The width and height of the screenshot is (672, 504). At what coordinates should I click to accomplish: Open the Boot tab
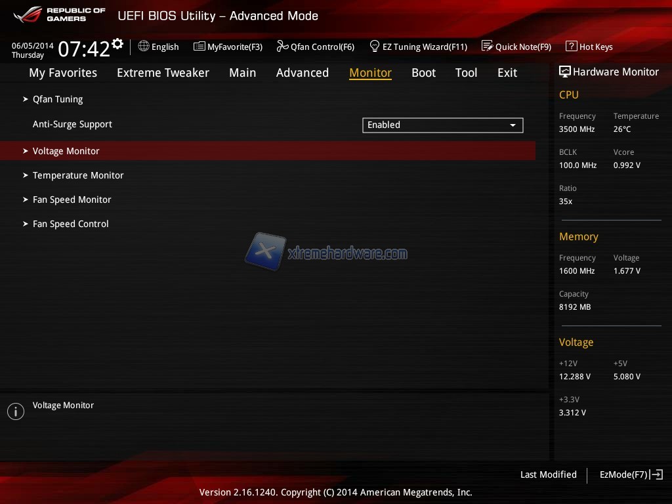[x=423, y=73]
